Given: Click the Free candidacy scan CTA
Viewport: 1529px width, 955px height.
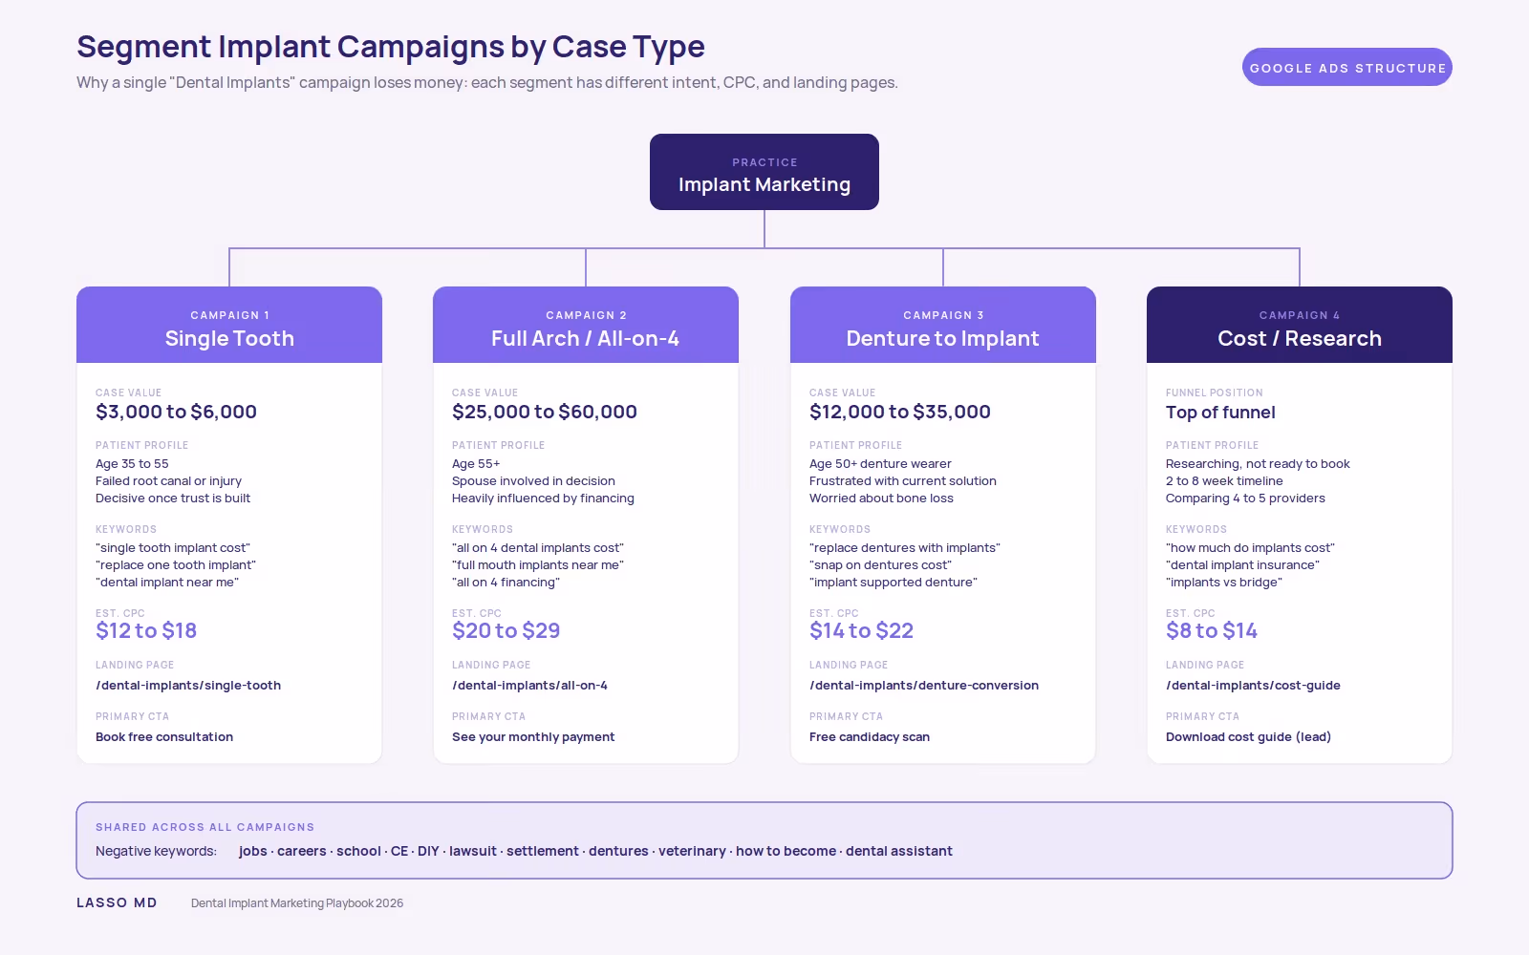Looking at the screenshot, I should (x=870, y=737).
